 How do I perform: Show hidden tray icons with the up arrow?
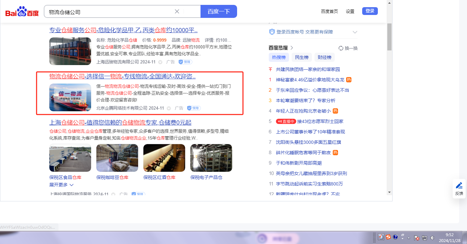point(409,238)
